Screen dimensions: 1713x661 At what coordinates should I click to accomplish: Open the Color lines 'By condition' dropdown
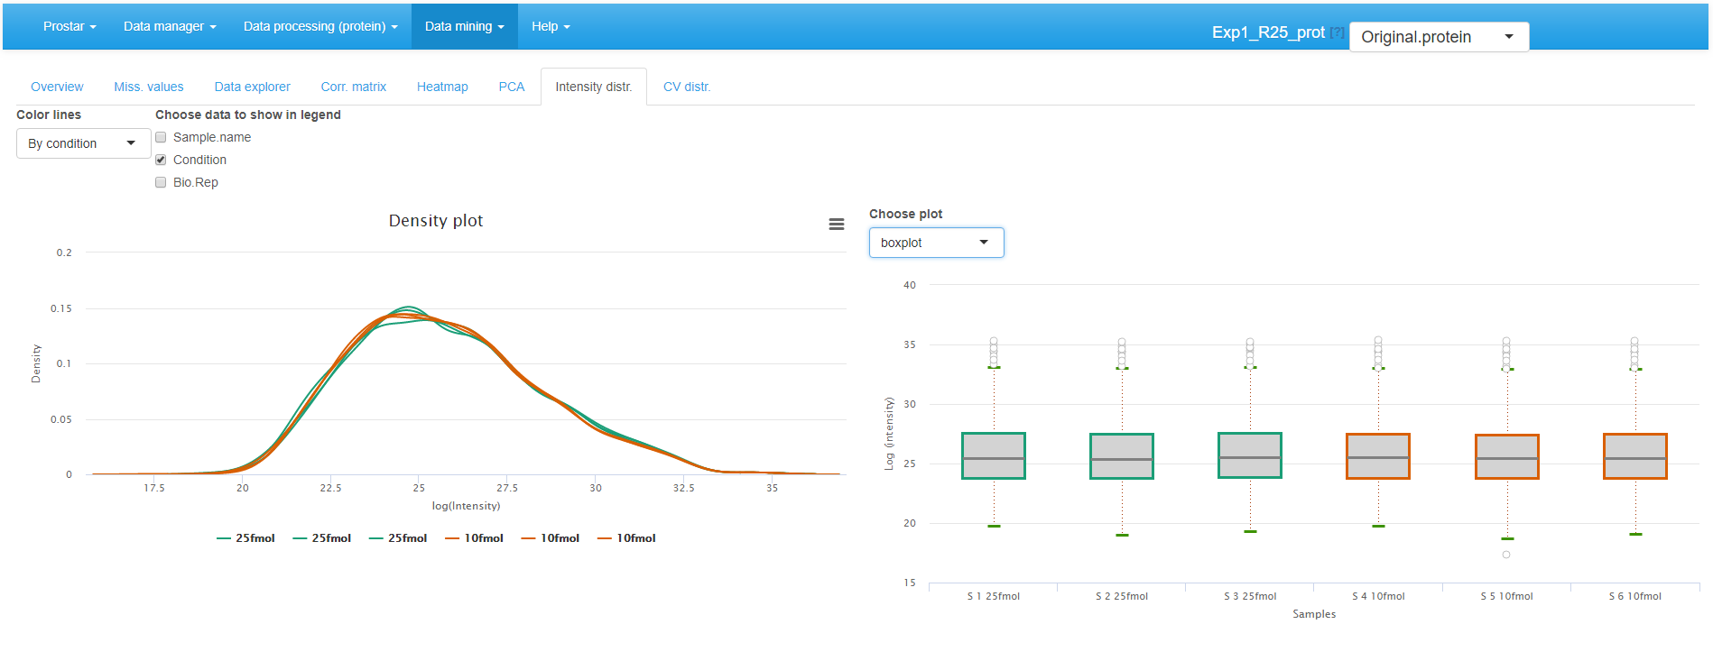coord(82,143)
